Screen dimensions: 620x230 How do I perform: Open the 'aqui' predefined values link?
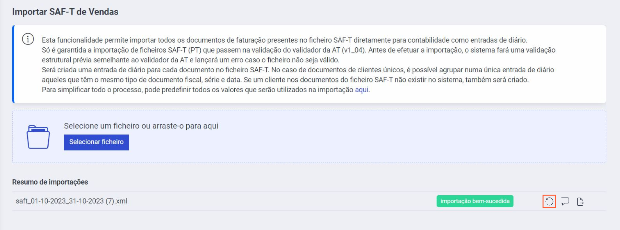tap(361, 90)
